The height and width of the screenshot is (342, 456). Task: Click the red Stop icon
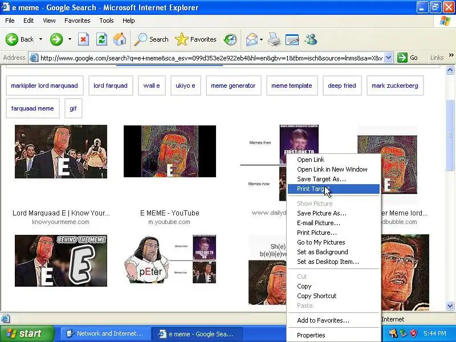coord(83,39)
